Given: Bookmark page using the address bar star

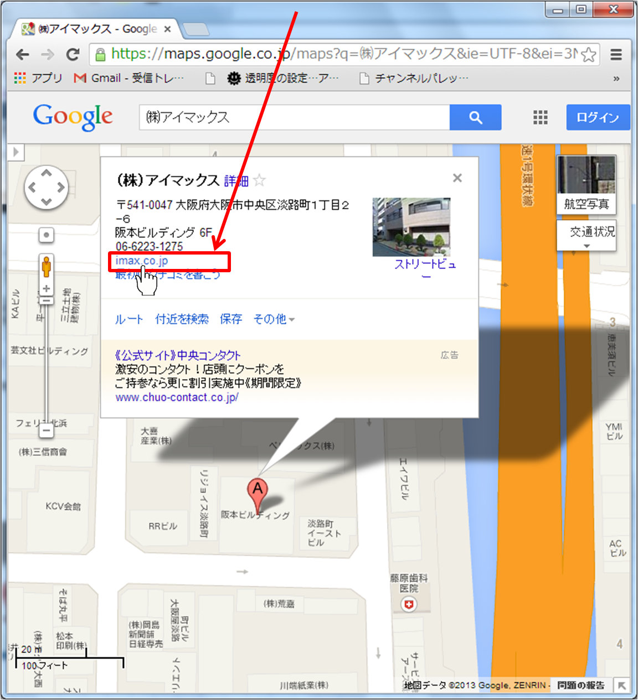Looking at the screenshot, I should (x=589, y=54).
